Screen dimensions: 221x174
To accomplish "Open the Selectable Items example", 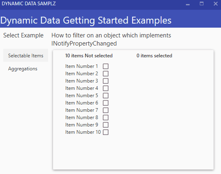I will (x=26, y=55).
